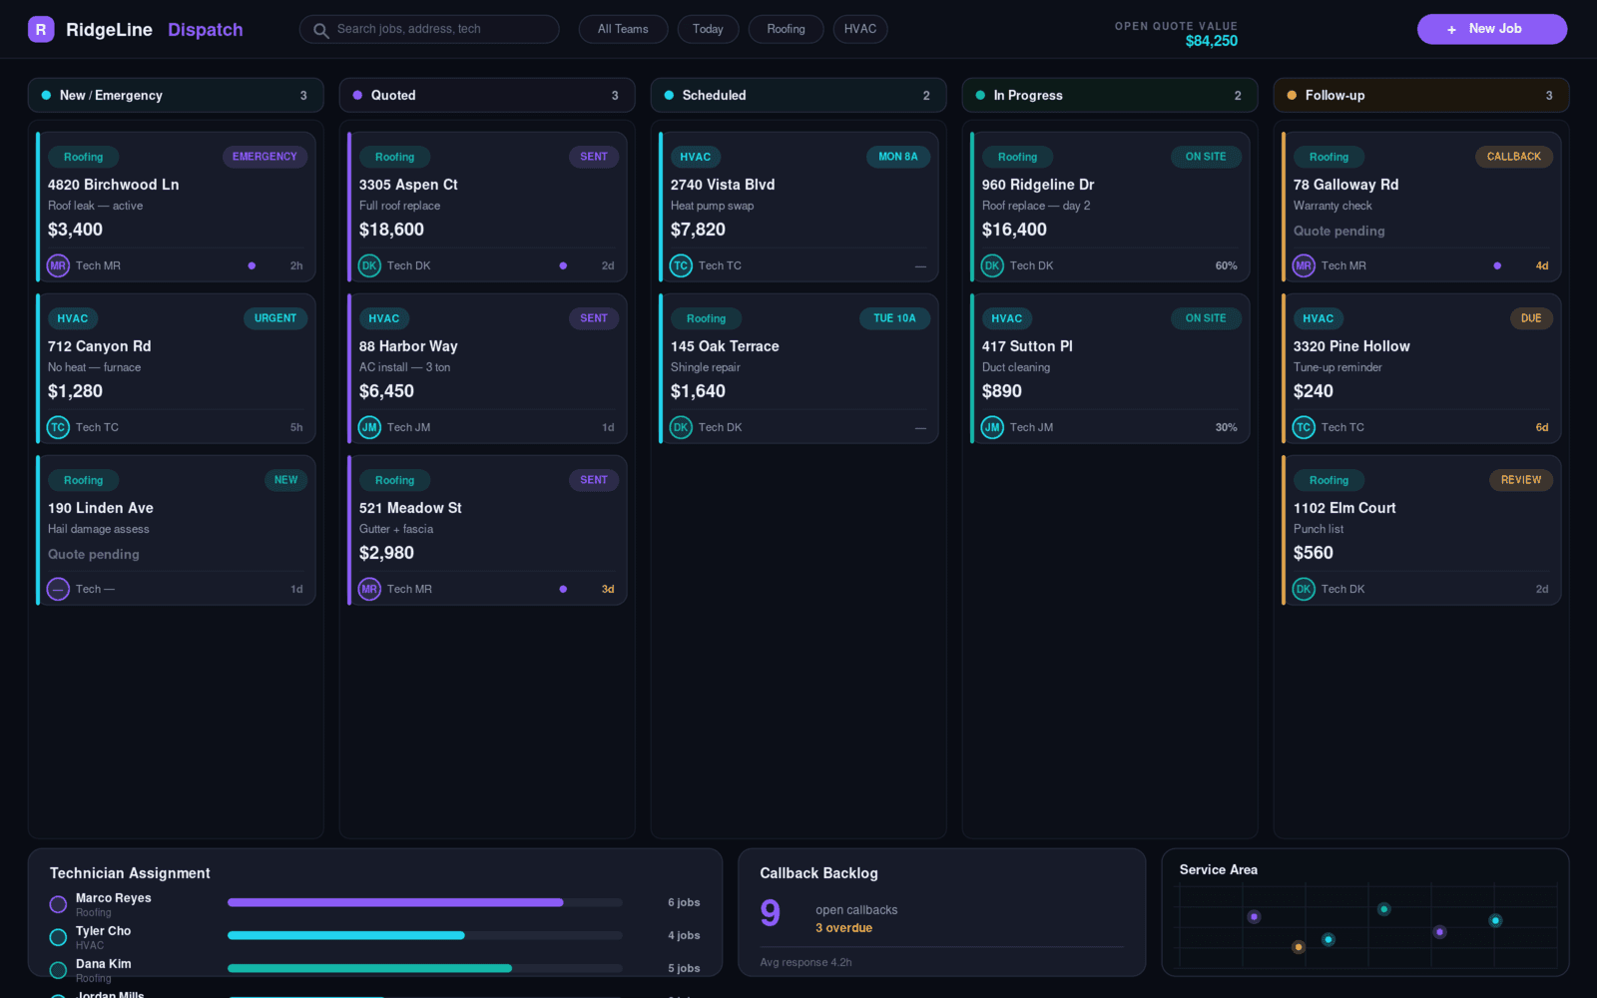Open the Today date filter
The height and width of the screenshot is (998, 1597).
[708, 29]
